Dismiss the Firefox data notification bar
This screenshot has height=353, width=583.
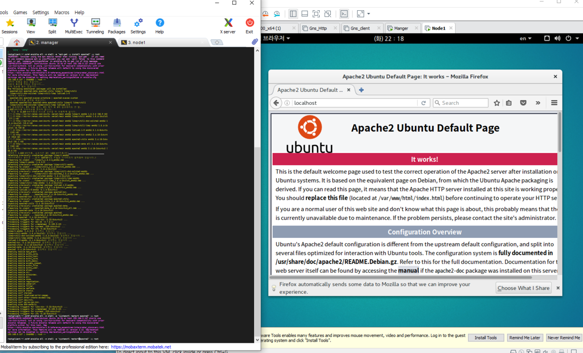click(x=558, y=288)
